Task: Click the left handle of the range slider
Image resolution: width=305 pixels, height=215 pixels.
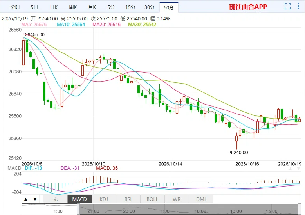Action: tap(78, 209)
